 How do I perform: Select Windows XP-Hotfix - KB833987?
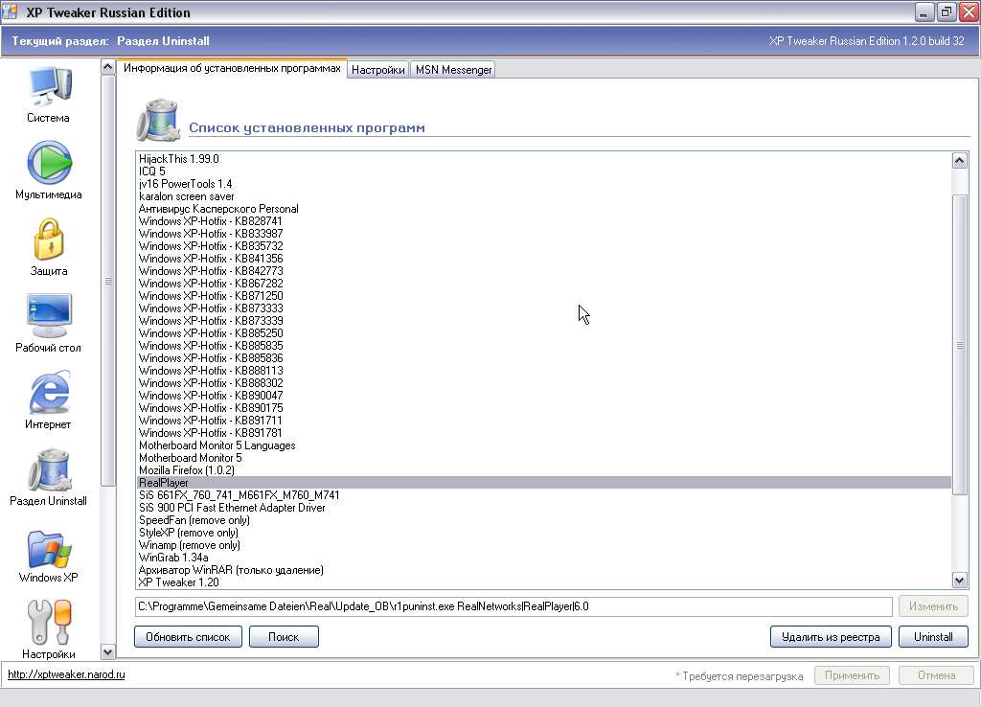(543, 234)
